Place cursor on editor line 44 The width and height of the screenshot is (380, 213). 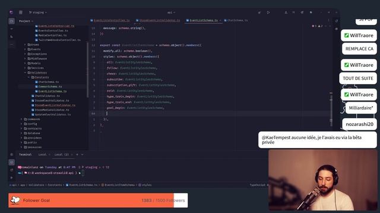tap(210, 114)
